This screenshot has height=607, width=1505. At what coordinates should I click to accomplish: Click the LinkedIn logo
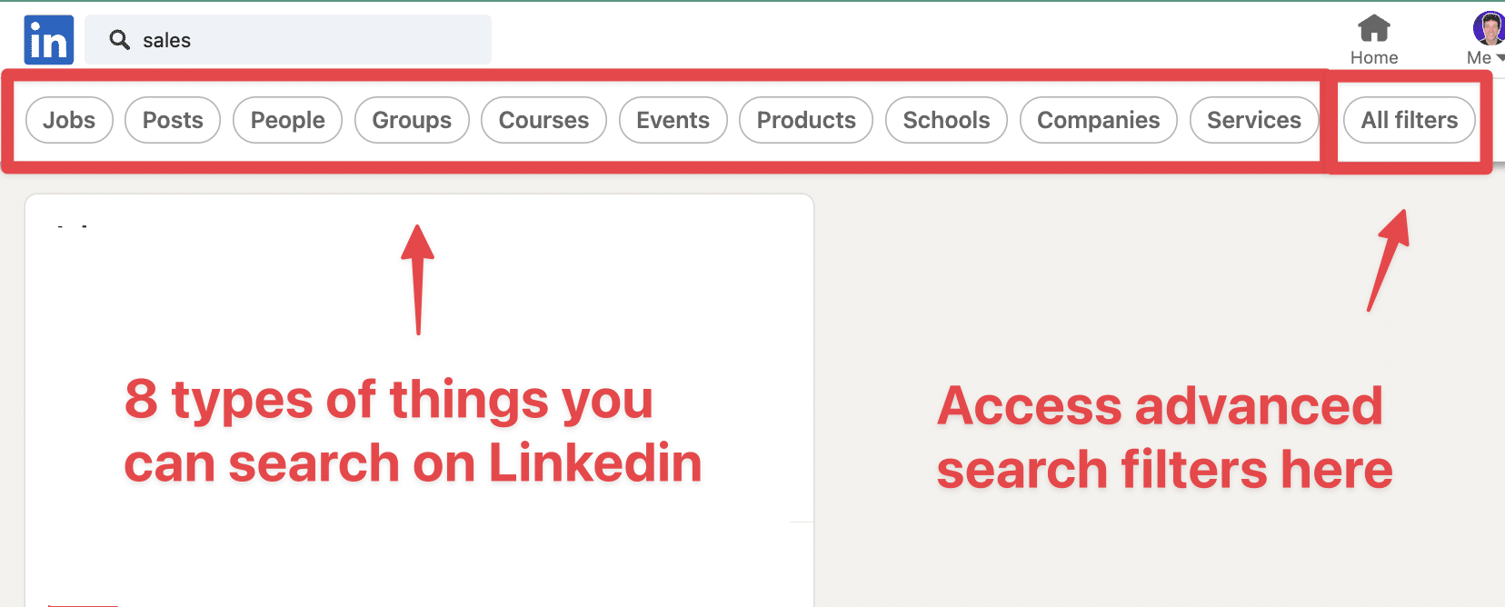(48, 39)
